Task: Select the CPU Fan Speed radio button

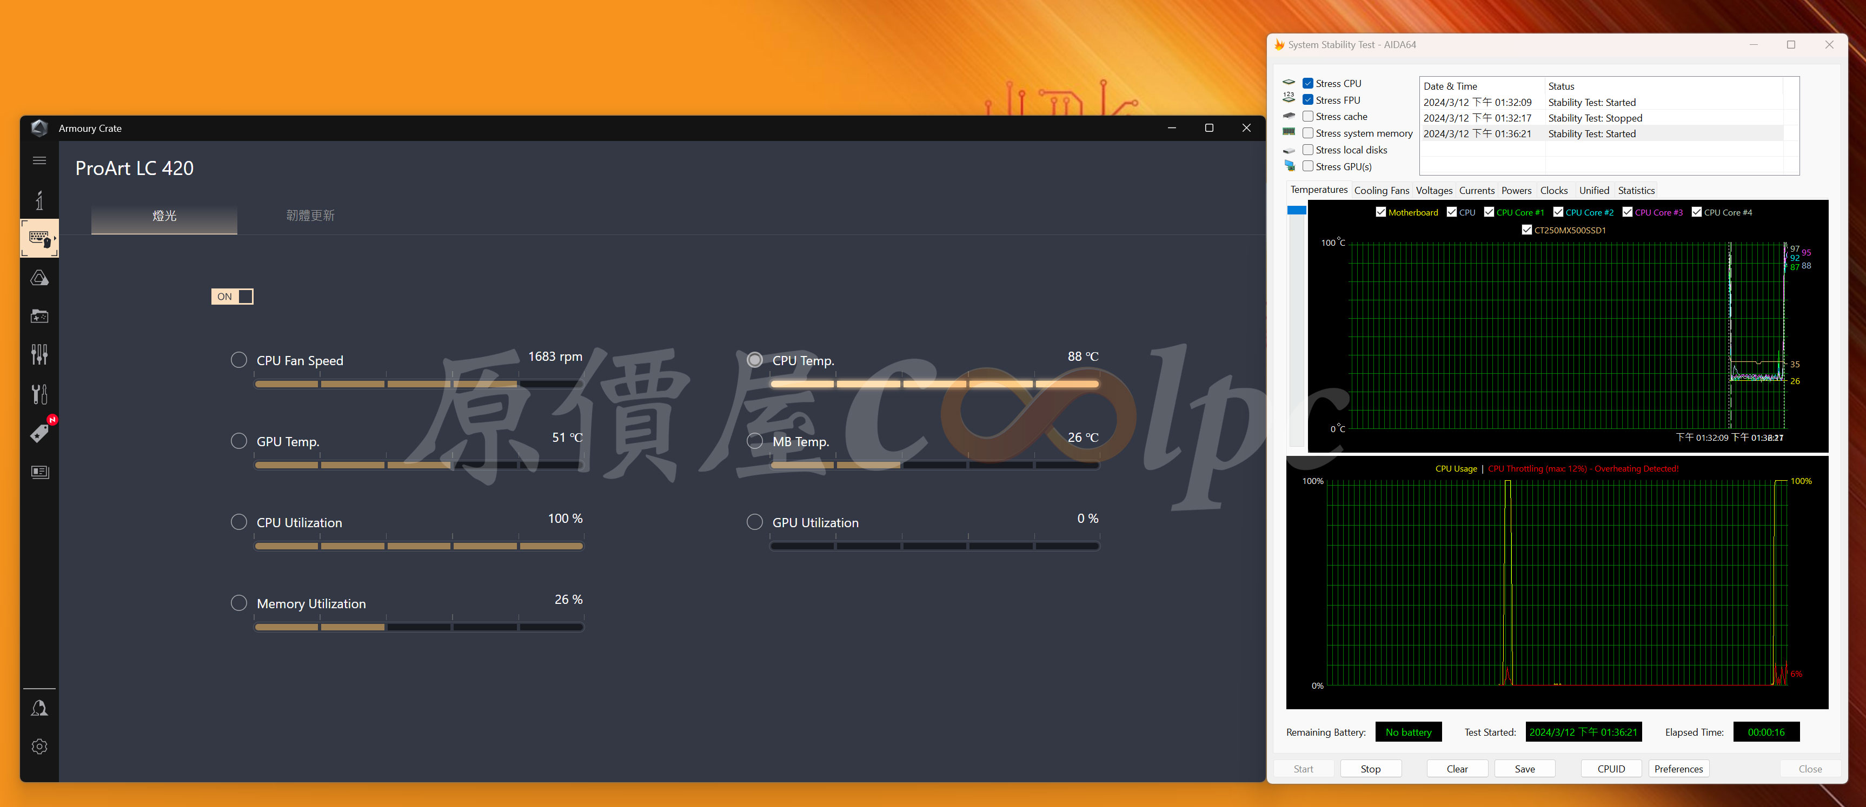Action: pos(238,360)
